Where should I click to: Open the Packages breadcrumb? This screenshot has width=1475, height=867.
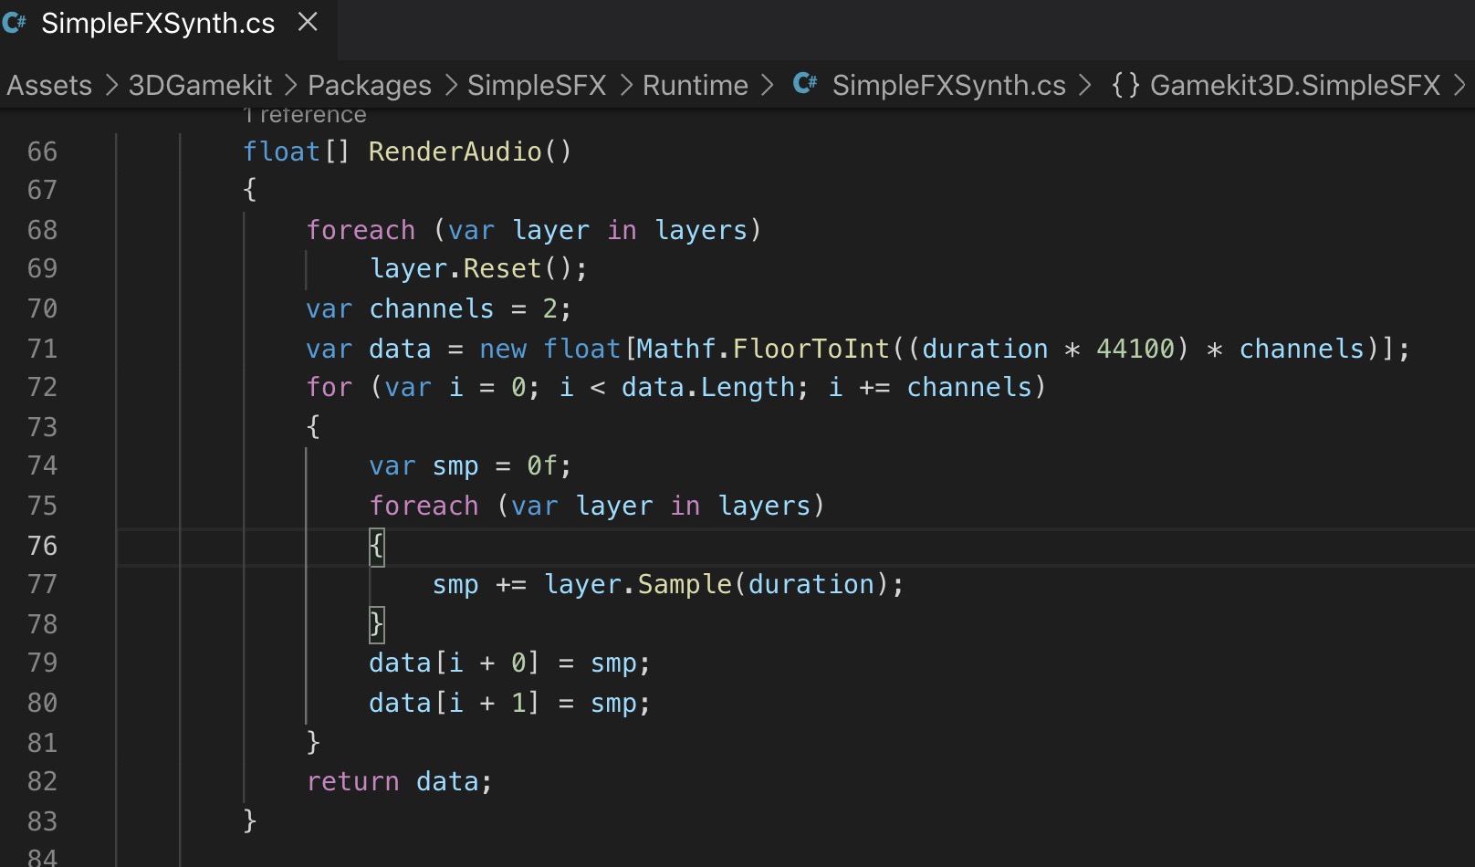(370, 85)
